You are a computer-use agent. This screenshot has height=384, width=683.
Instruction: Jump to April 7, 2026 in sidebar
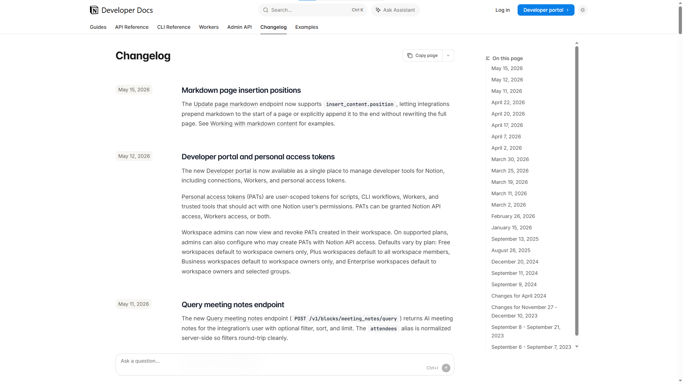click(506, 137)
